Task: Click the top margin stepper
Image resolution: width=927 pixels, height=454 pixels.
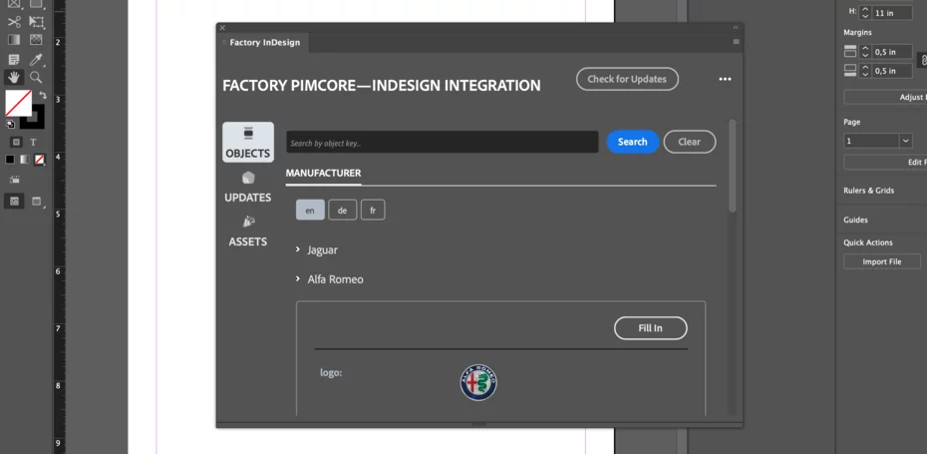Action: (865, 52)
